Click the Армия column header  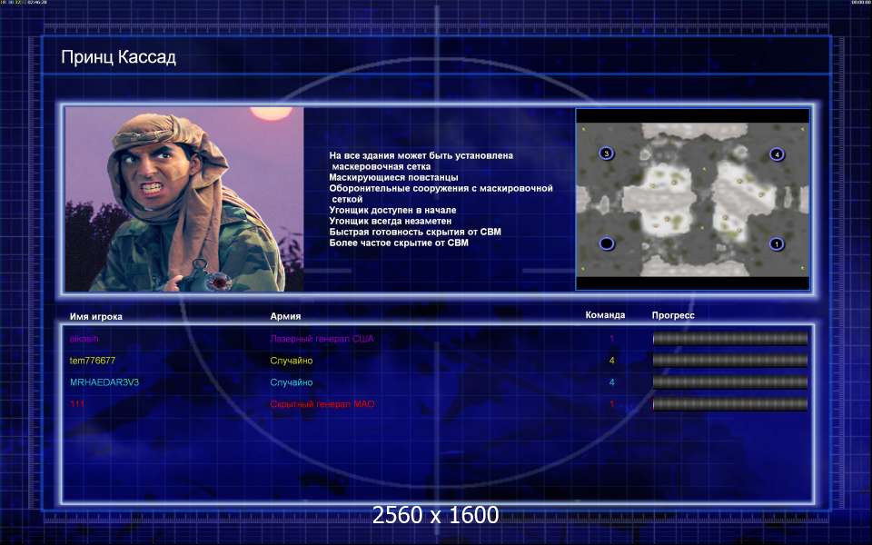coord(285,316)
